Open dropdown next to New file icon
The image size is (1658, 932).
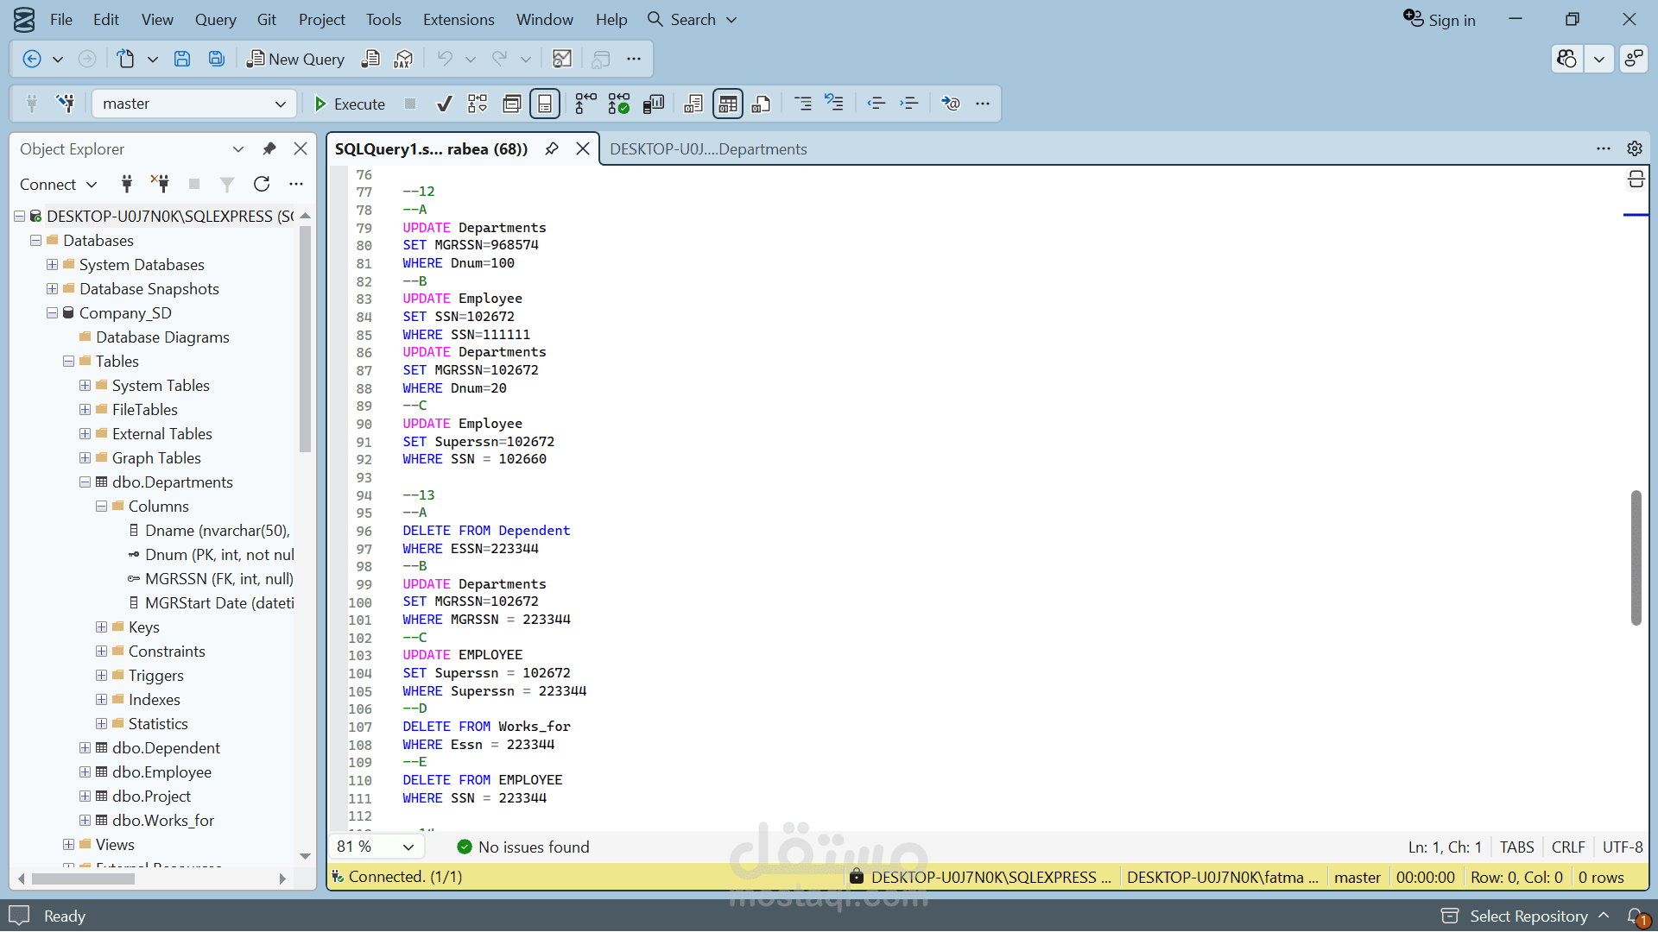point(153,59)
